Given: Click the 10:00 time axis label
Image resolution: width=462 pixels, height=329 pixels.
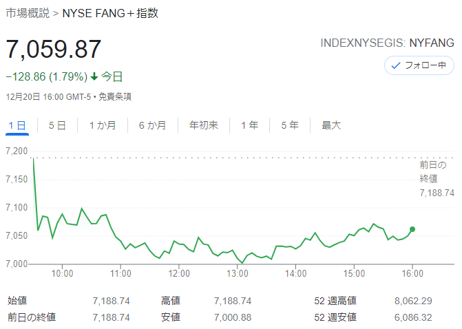Looking at the screenshot, I should (62, 274).
